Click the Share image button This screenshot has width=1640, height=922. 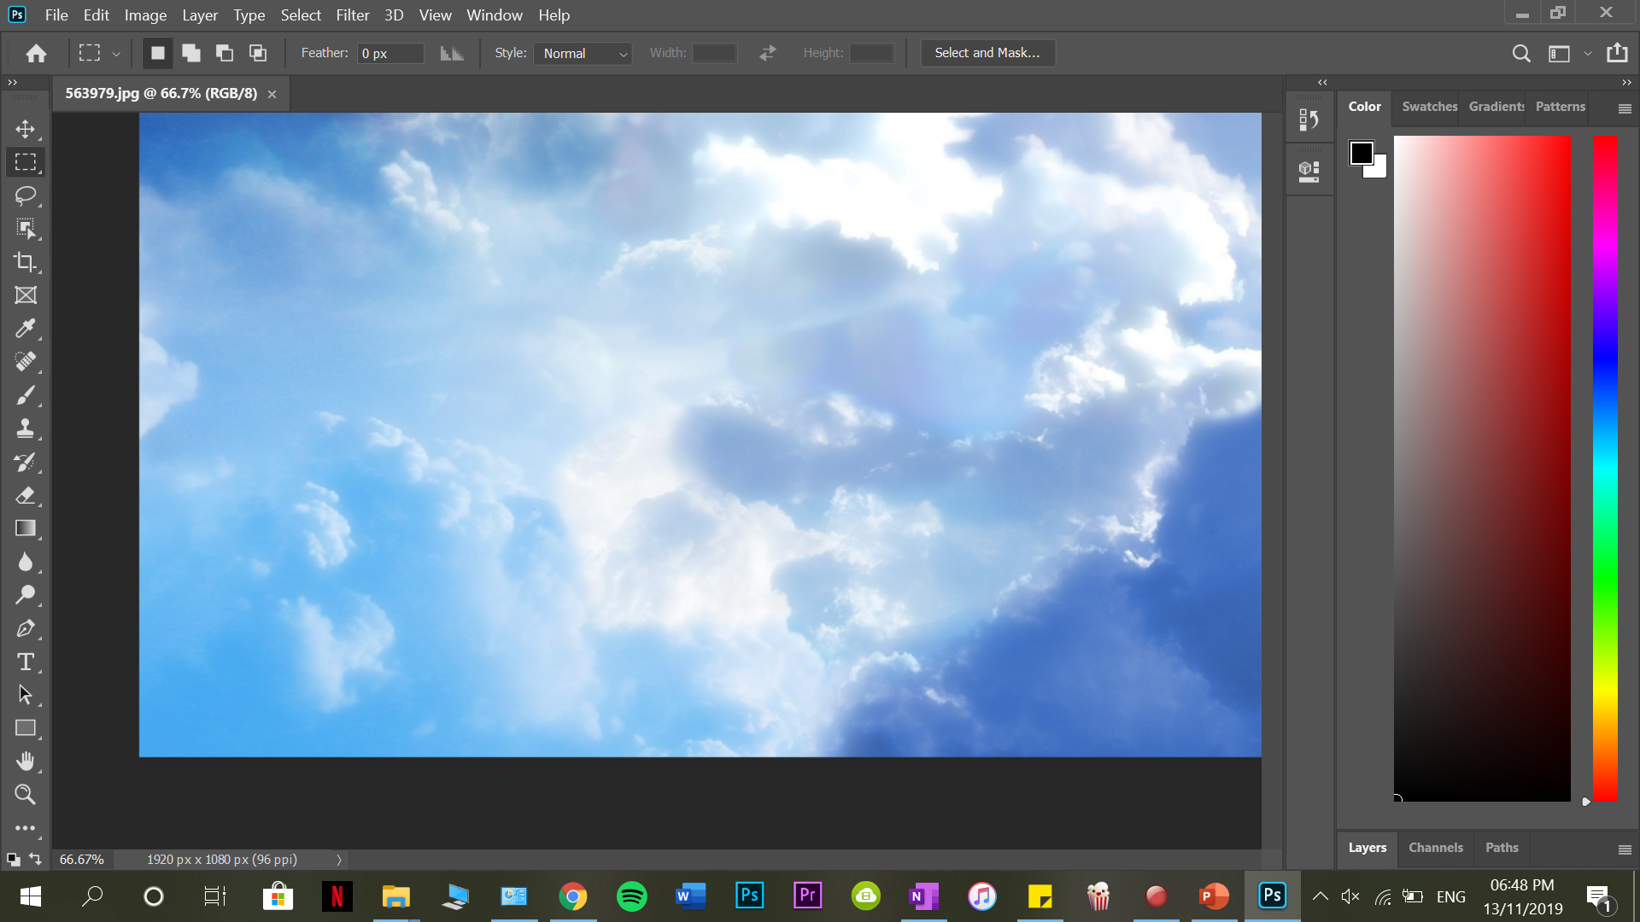pos(1617,52)
